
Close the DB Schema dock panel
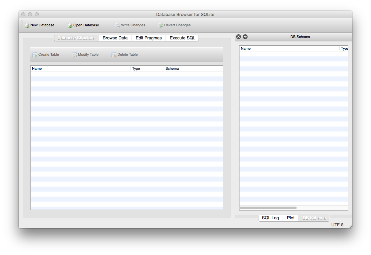[239, 37]
